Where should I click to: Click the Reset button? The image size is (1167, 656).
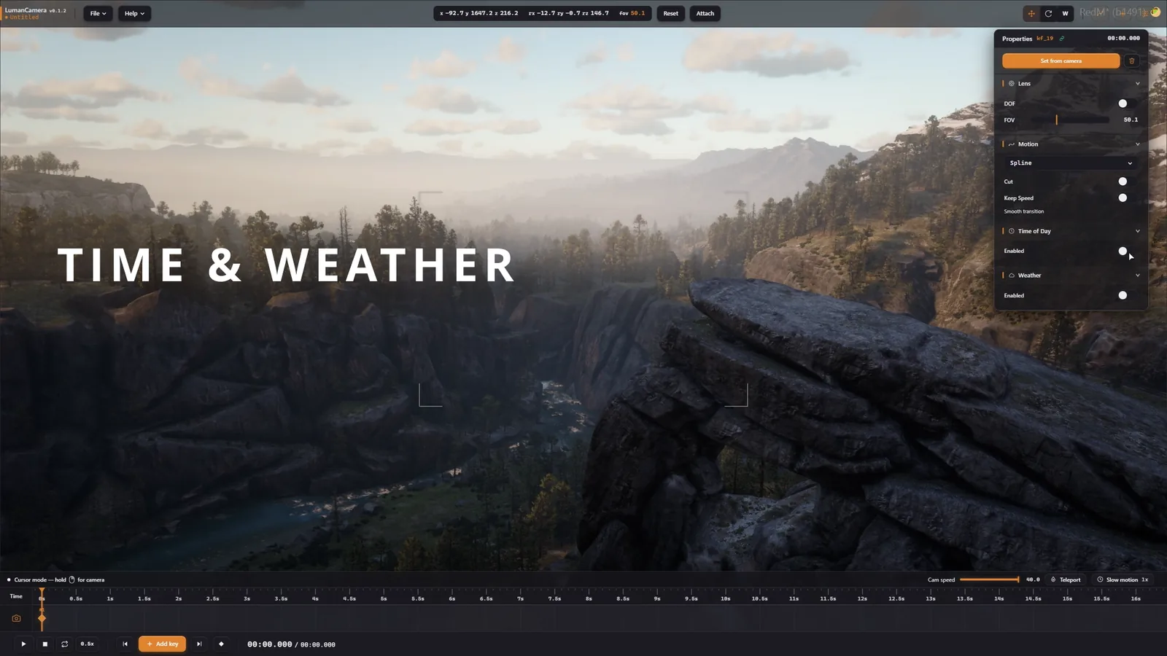[671, 13]
